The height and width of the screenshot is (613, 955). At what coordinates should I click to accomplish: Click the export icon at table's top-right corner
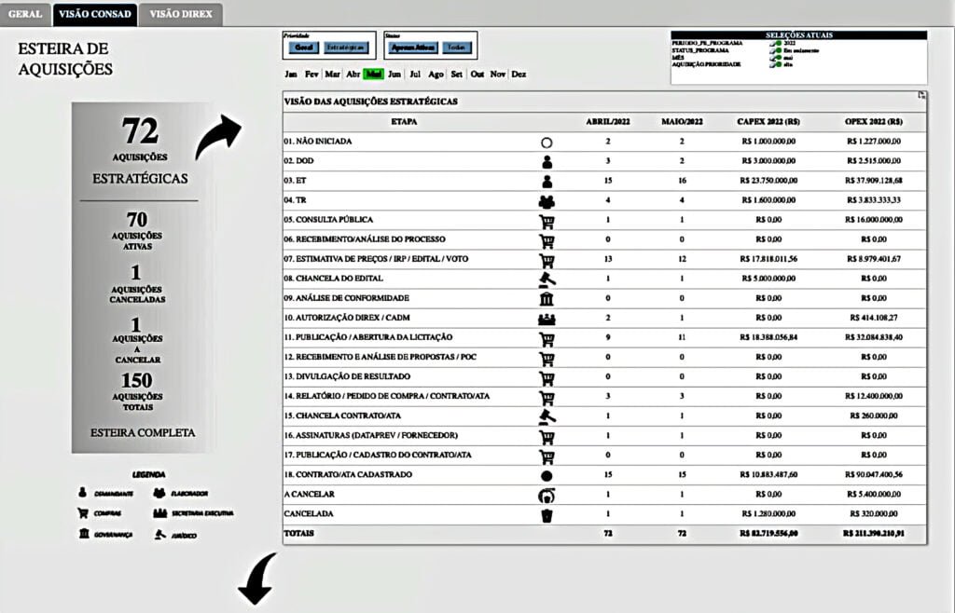click(x=921, y=96)
